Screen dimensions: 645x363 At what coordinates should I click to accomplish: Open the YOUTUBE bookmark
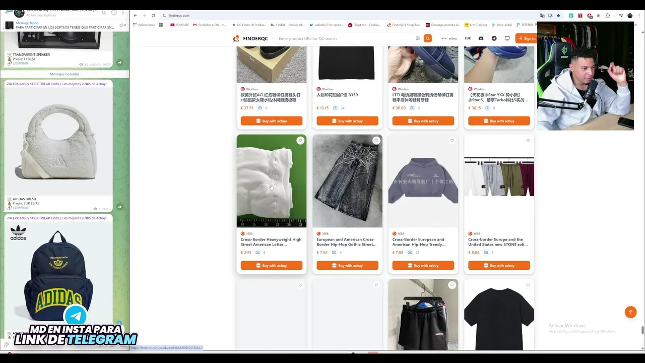pyautogui.click(x=180, y=25)
